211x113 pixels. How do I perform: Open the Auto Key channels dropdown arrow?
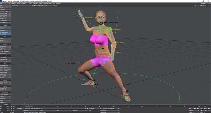(118, 108)
